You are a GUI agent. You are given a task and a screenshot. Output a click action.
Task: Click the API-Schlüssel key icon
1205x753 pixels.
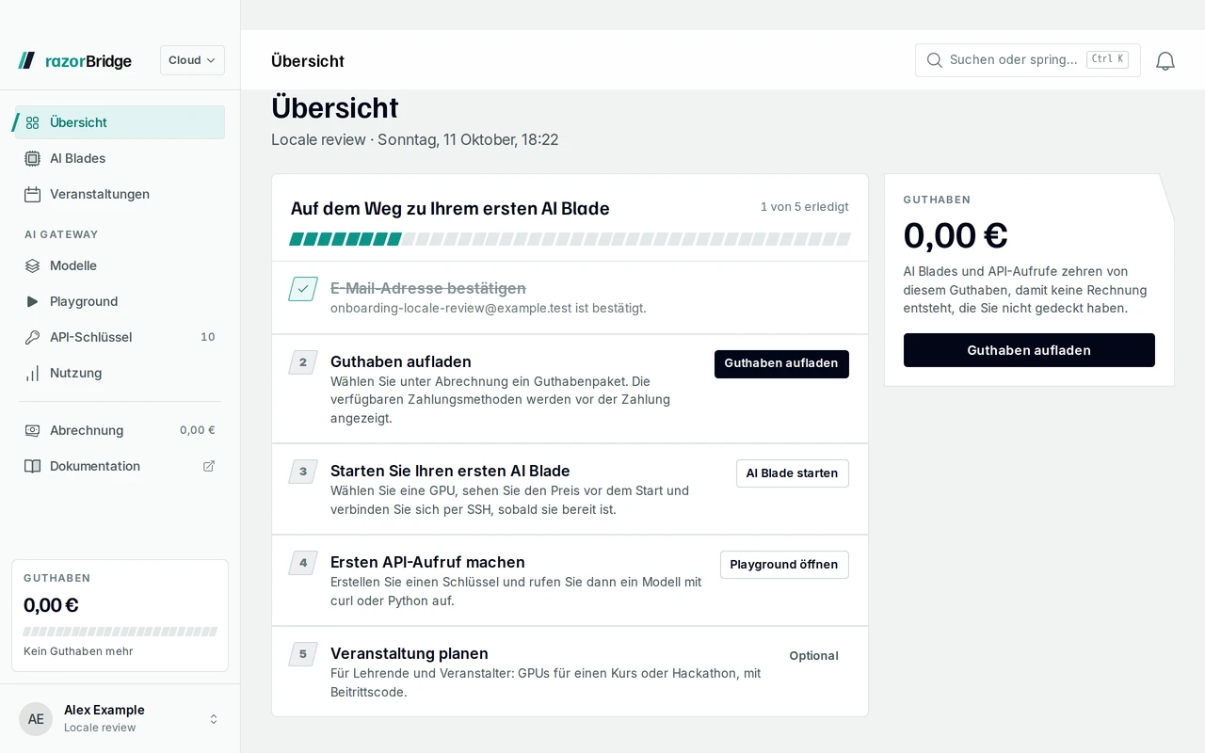(32, 337)
